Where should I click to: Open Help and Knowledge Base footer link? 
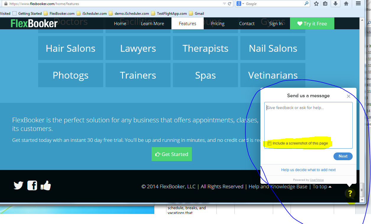278,186
